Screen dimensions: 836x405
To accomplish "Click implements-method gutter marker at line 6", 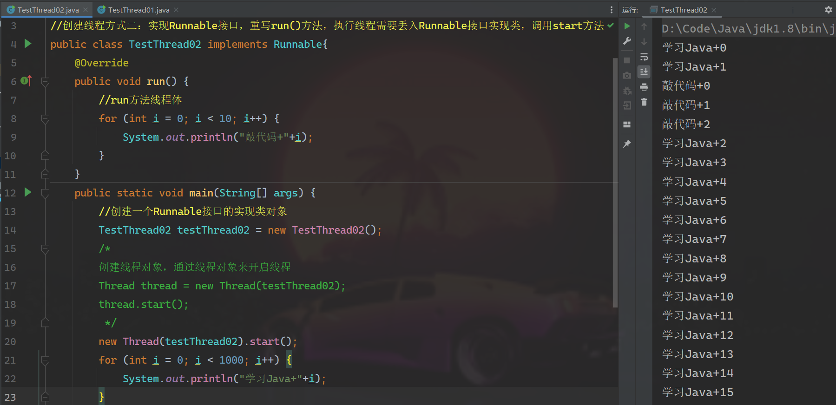I will pos(26,81).
